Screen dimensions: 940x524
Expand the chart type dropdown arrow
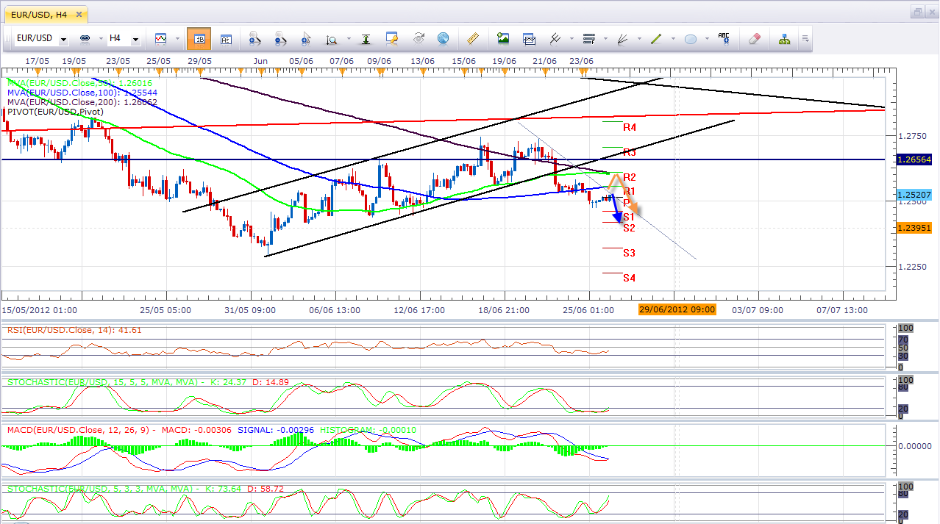[177, 39]
